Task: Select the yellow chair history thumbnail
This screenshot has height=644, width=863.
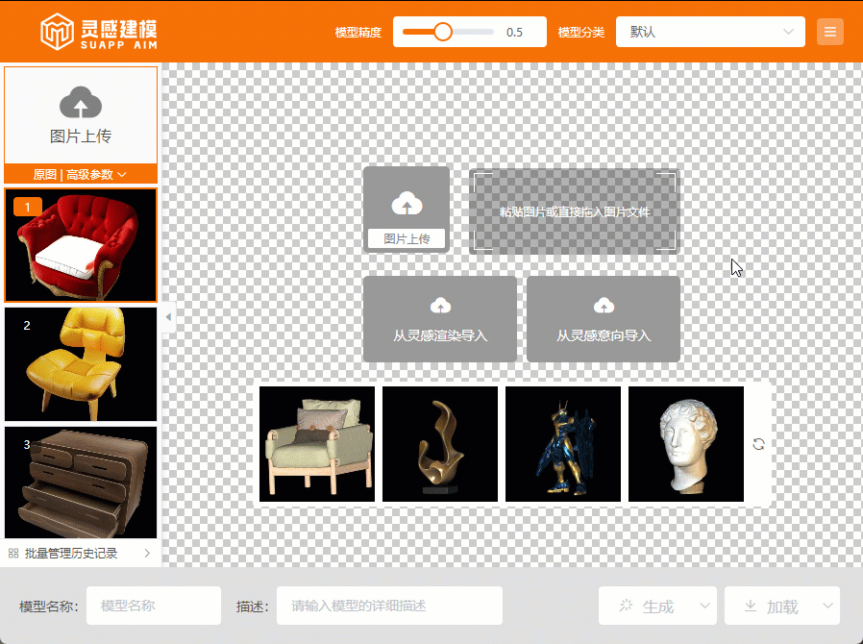Action: tap(81, 364)
